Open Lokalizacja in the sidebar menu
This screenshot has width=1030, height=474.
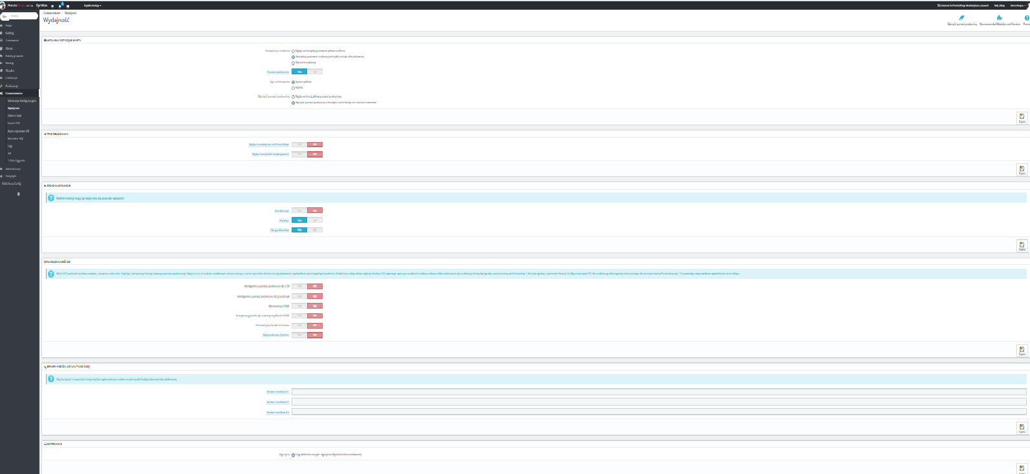12,78
